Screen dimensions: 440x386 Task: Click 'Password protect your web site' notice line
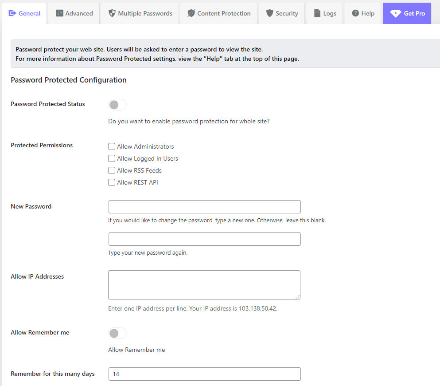click(x=139, y=49)
